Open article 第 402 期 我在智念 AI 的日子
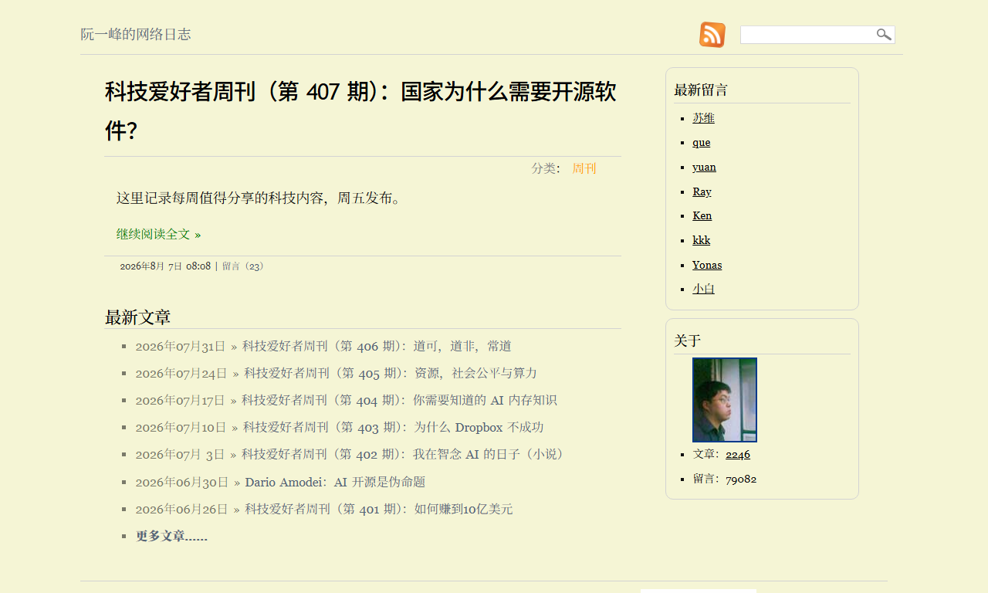Image resolution: width=988 pixels, height=593 pixels. (404, 454)
